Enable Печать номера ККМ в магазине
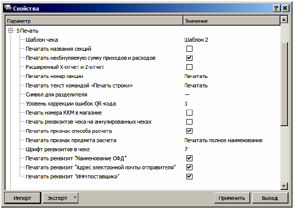Image resolution: width=295 pixels, height=208 pixels. pos(189,113)
